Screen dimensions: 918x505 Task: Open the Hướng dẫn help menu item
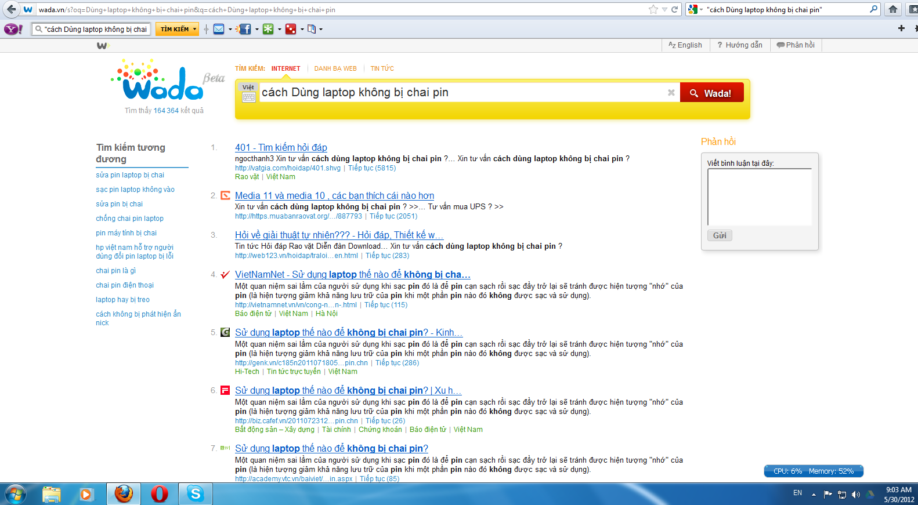(x=740, y=45)
